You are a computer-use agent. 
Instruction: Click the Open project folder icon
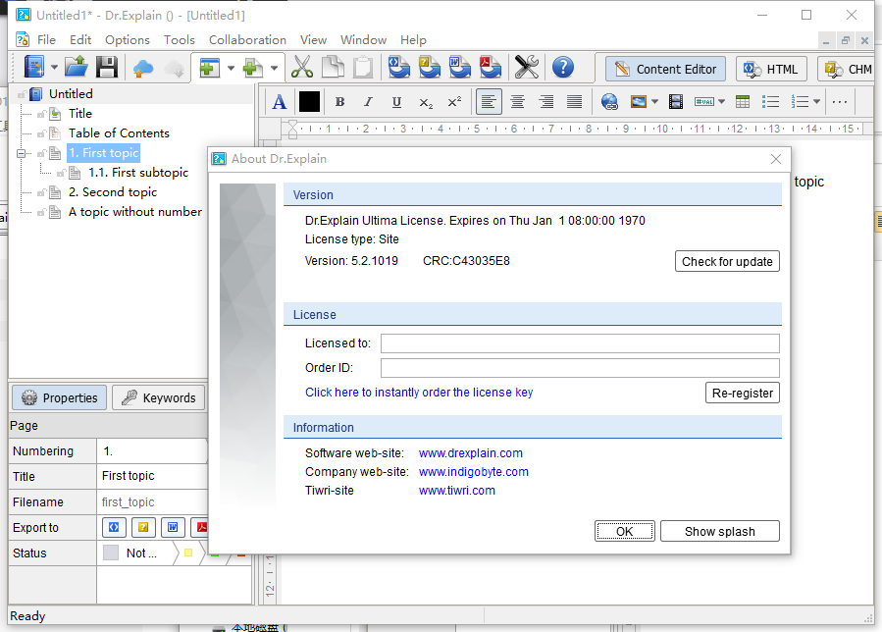[77, 68]
